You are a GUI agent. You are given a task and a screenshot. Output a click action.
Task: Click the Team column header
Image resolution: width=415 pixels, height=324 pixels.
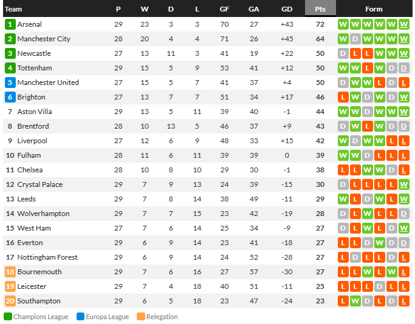tap(13, 9)
